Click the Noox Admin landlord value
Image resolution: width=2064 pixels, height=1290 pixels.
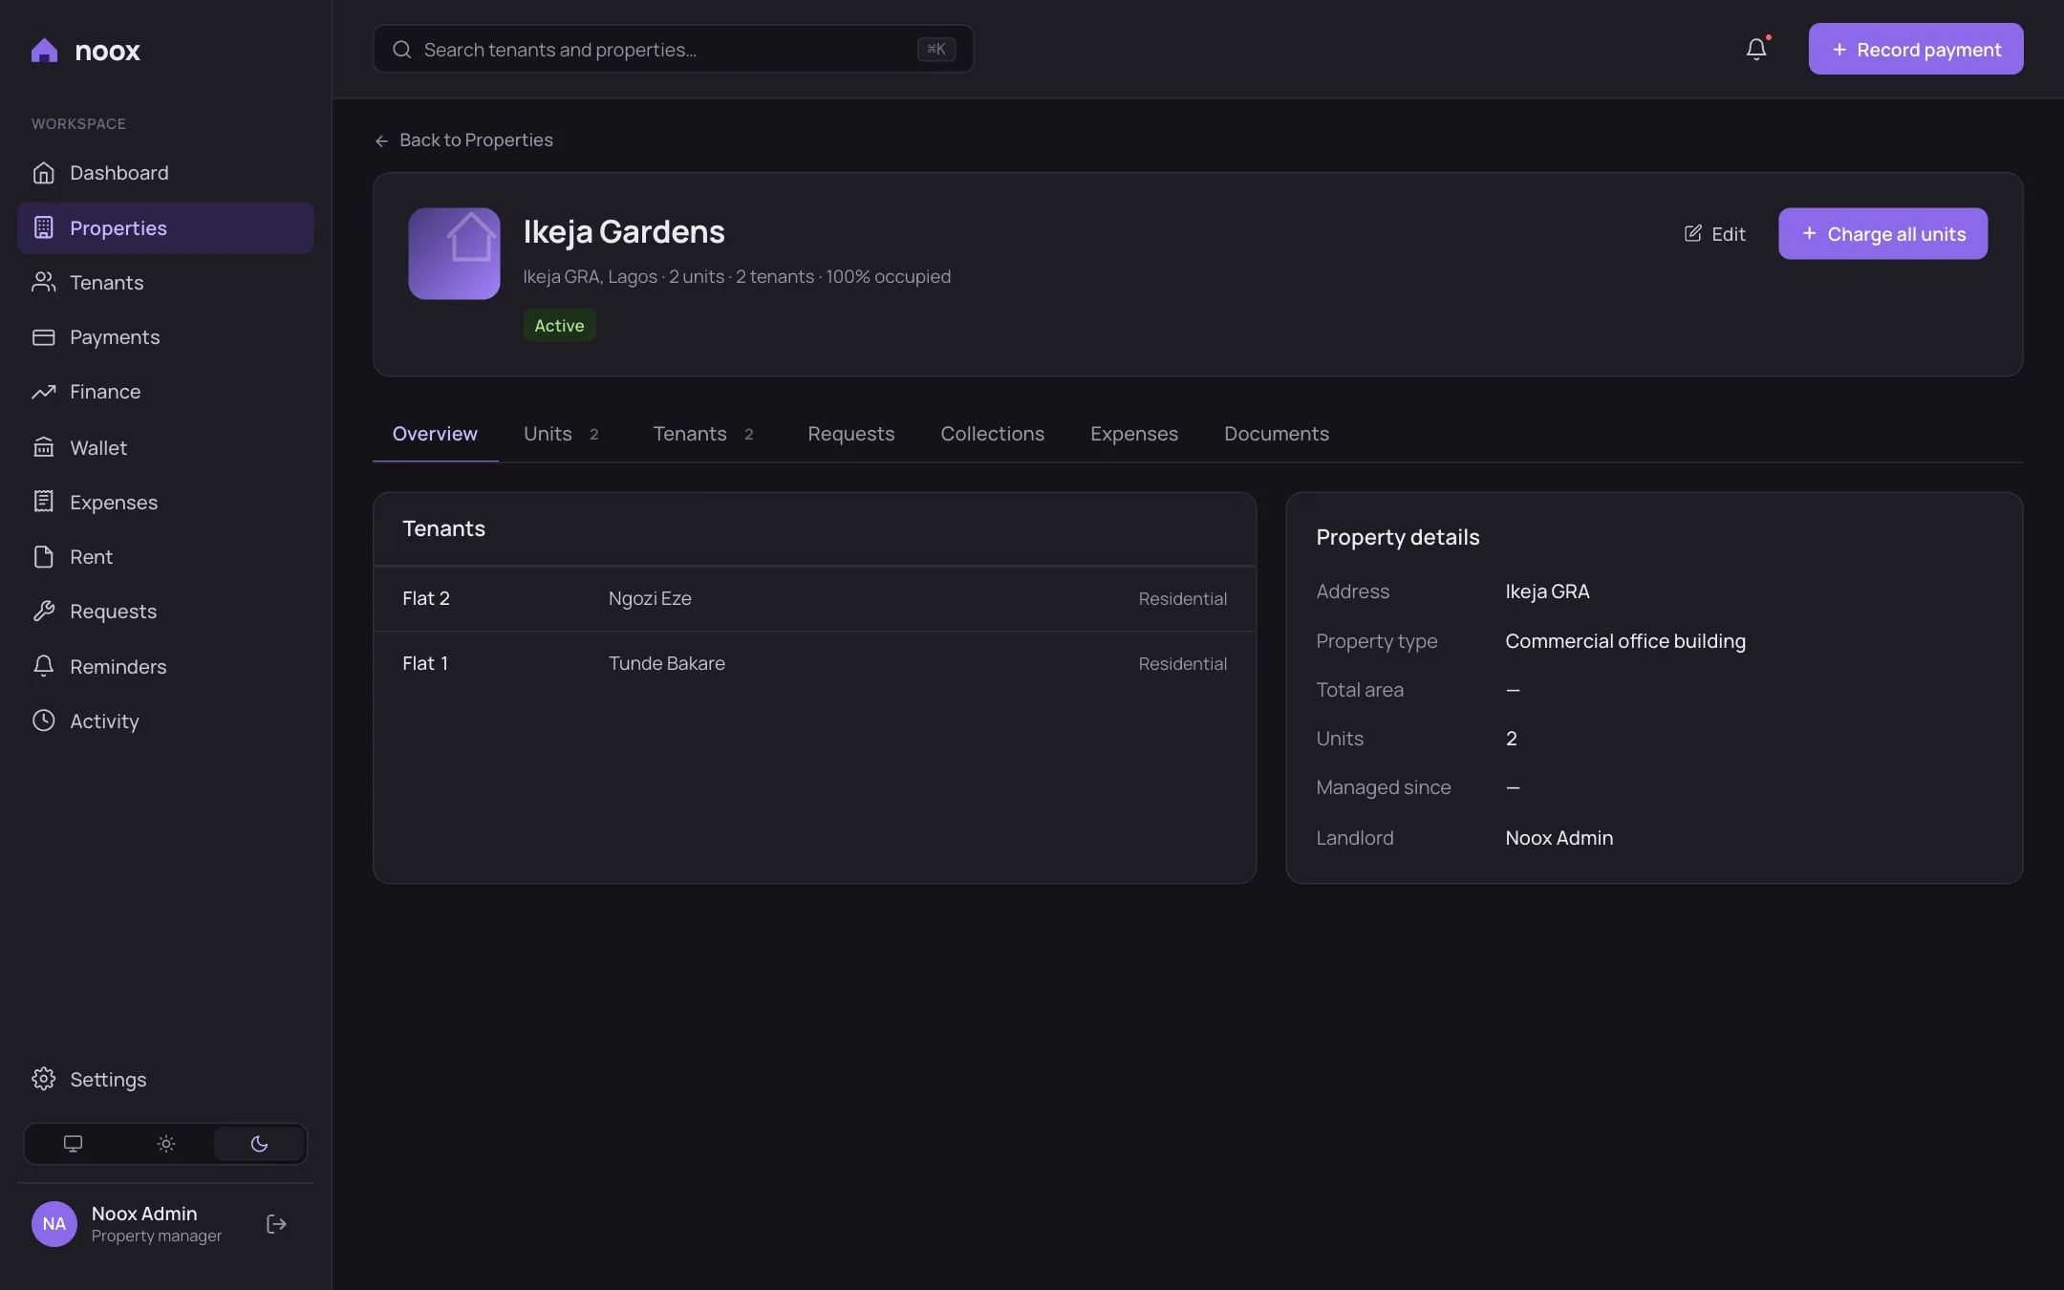1559,838
